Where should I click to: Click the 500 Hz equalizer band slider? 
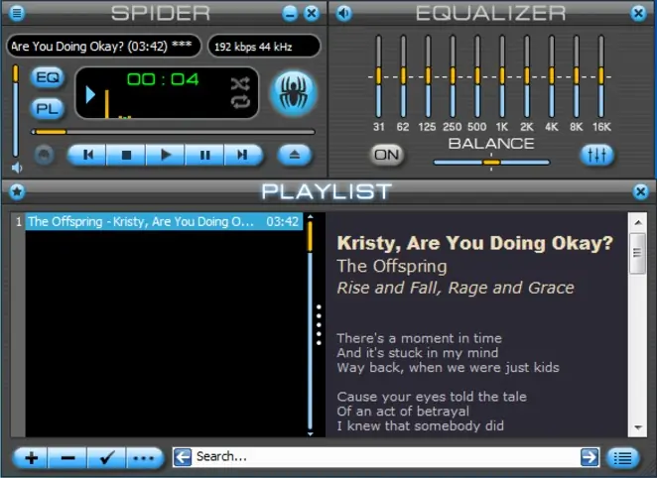coord(477,76)
